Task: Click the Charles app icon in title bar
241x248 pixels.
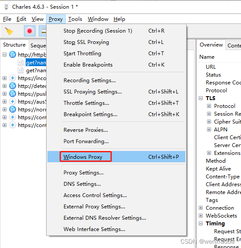Action: point(7,7)
